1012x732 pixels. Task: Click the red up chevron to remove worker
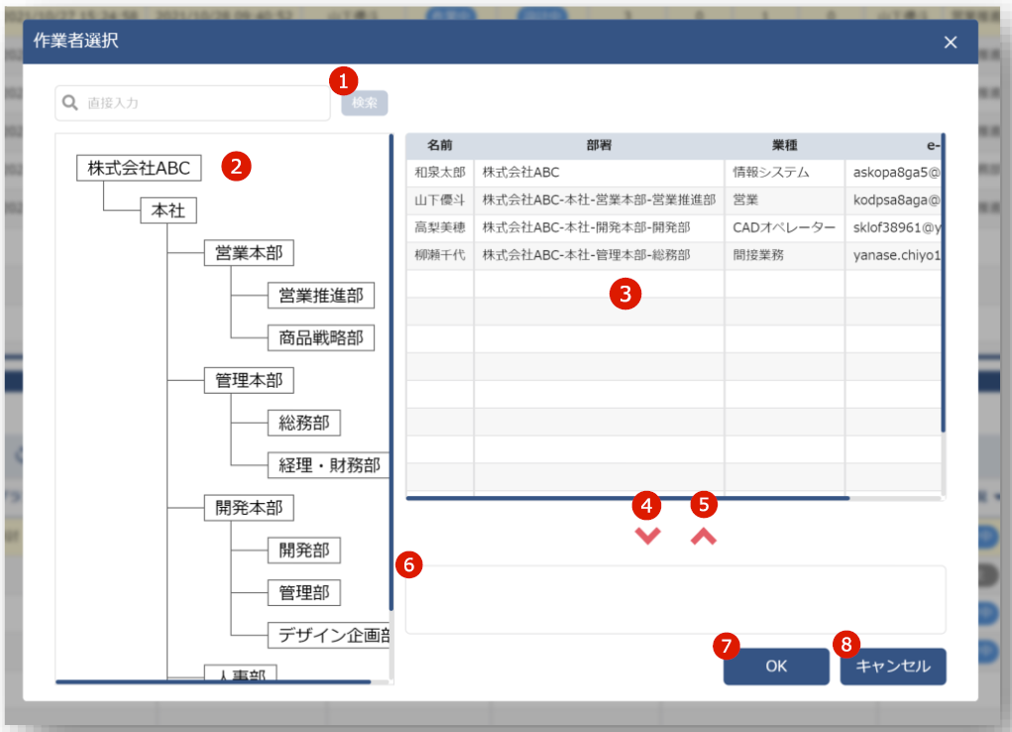click(x=704, y=537)
